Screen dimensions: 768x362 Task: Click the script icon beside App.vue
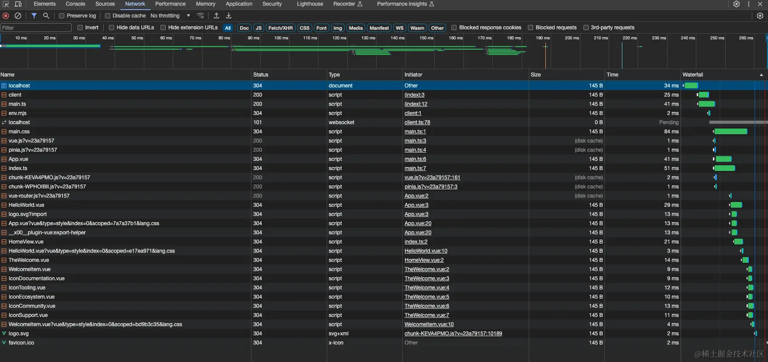tap(4, 159)
